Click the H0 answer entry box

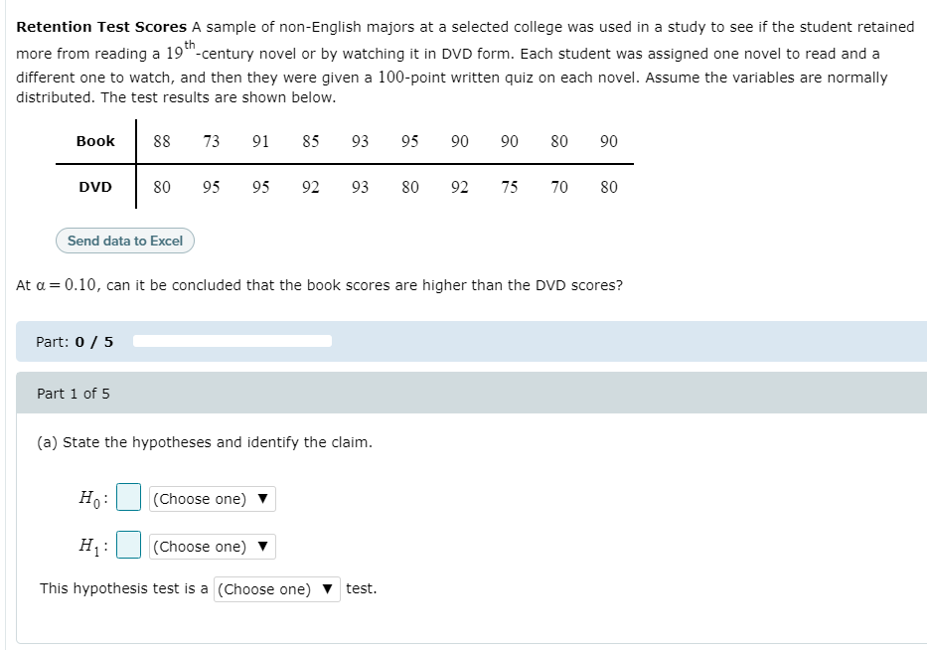tap(127, 497)
